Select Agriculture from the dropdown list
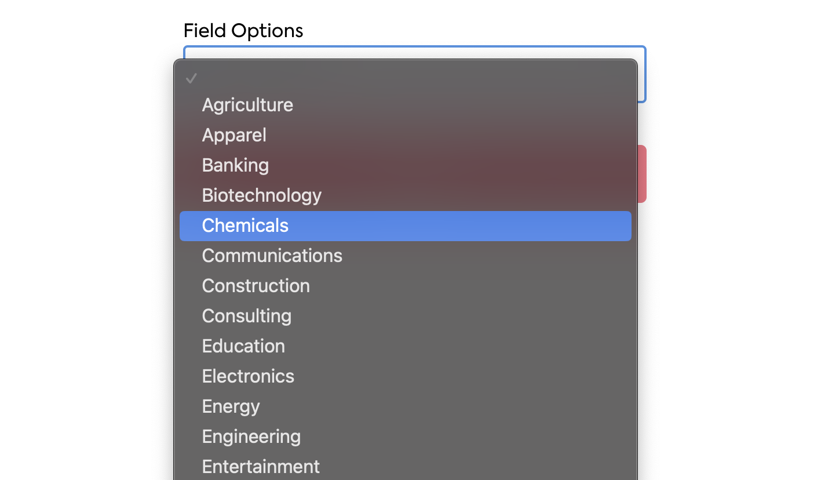Viewport: 832px width, 480px height. click(247, 105)
